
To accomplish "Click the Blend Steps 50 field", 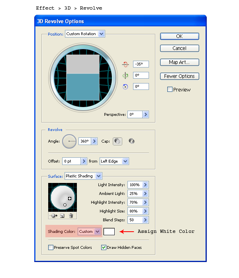I will (x=135, y=220).
